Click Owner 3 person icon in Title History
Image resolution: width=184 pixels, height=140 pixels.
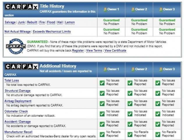(x=161, y=9)
